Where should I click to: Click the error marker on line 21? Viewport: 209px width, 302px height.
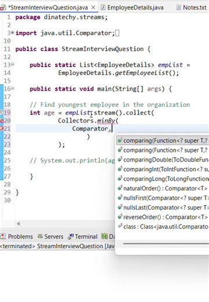pos(2,128)
